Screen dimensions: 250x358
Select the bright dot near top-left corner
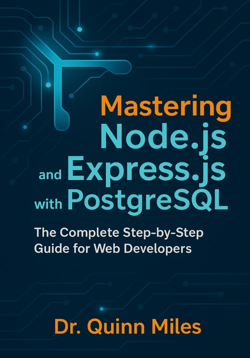(x=79, y=29)
